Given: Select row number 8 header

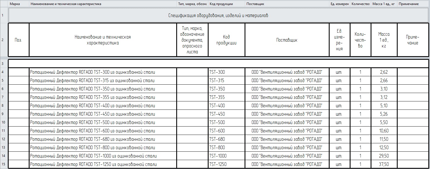Looking at the screenshot, I should point(4,106).
